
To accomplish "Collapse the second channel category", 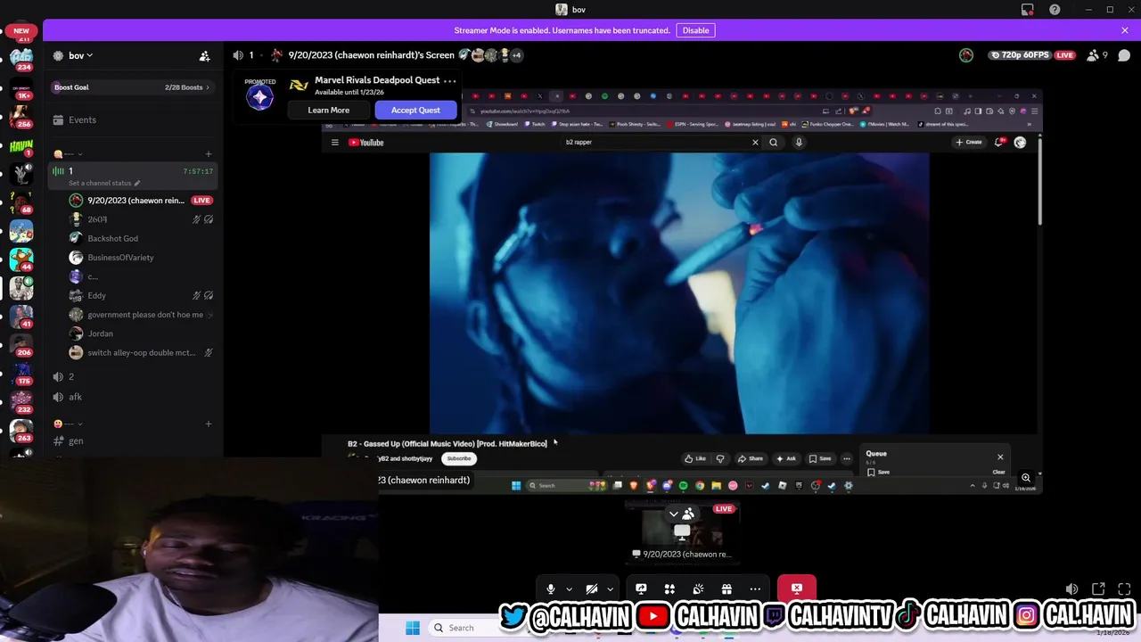I will tap(69, 424).
